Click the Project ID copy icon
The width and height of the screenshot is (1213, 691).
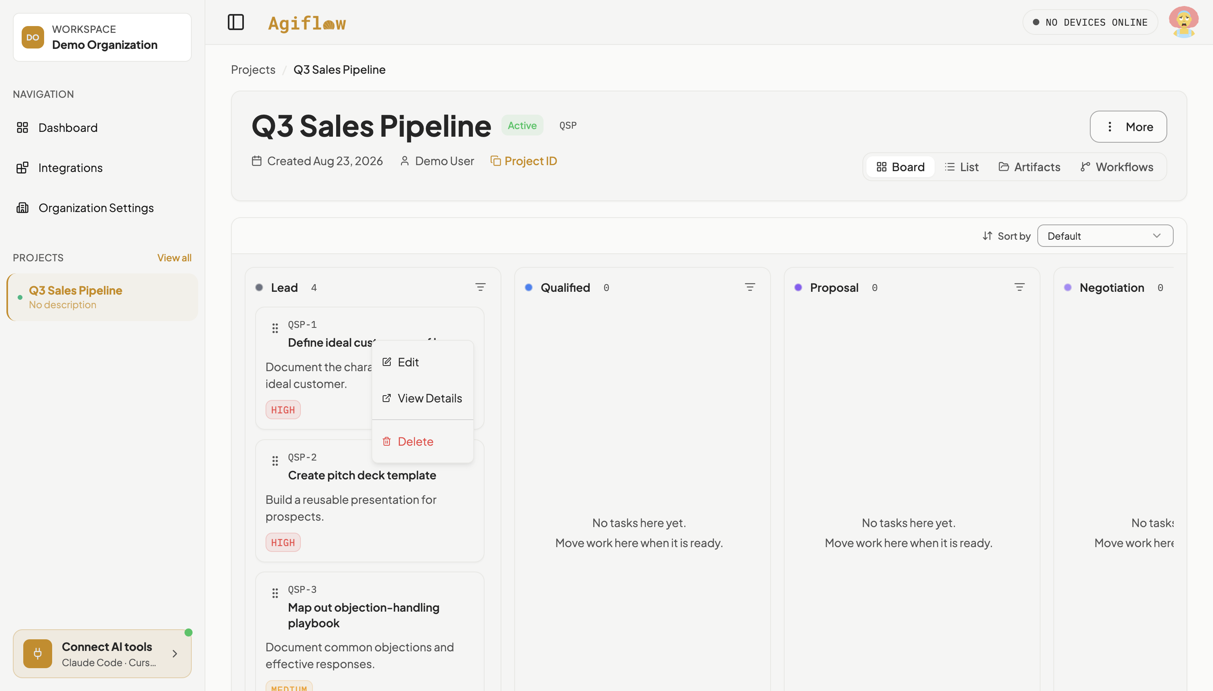tap(495, 161)
